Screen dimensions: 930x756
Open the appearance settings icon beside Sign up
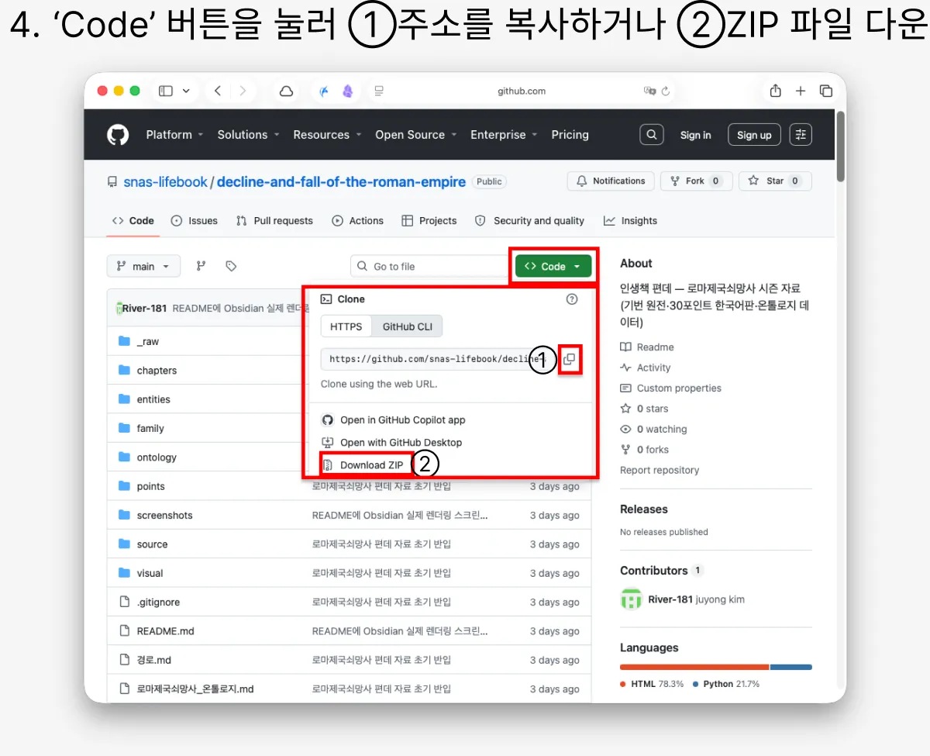click(801, 135)
